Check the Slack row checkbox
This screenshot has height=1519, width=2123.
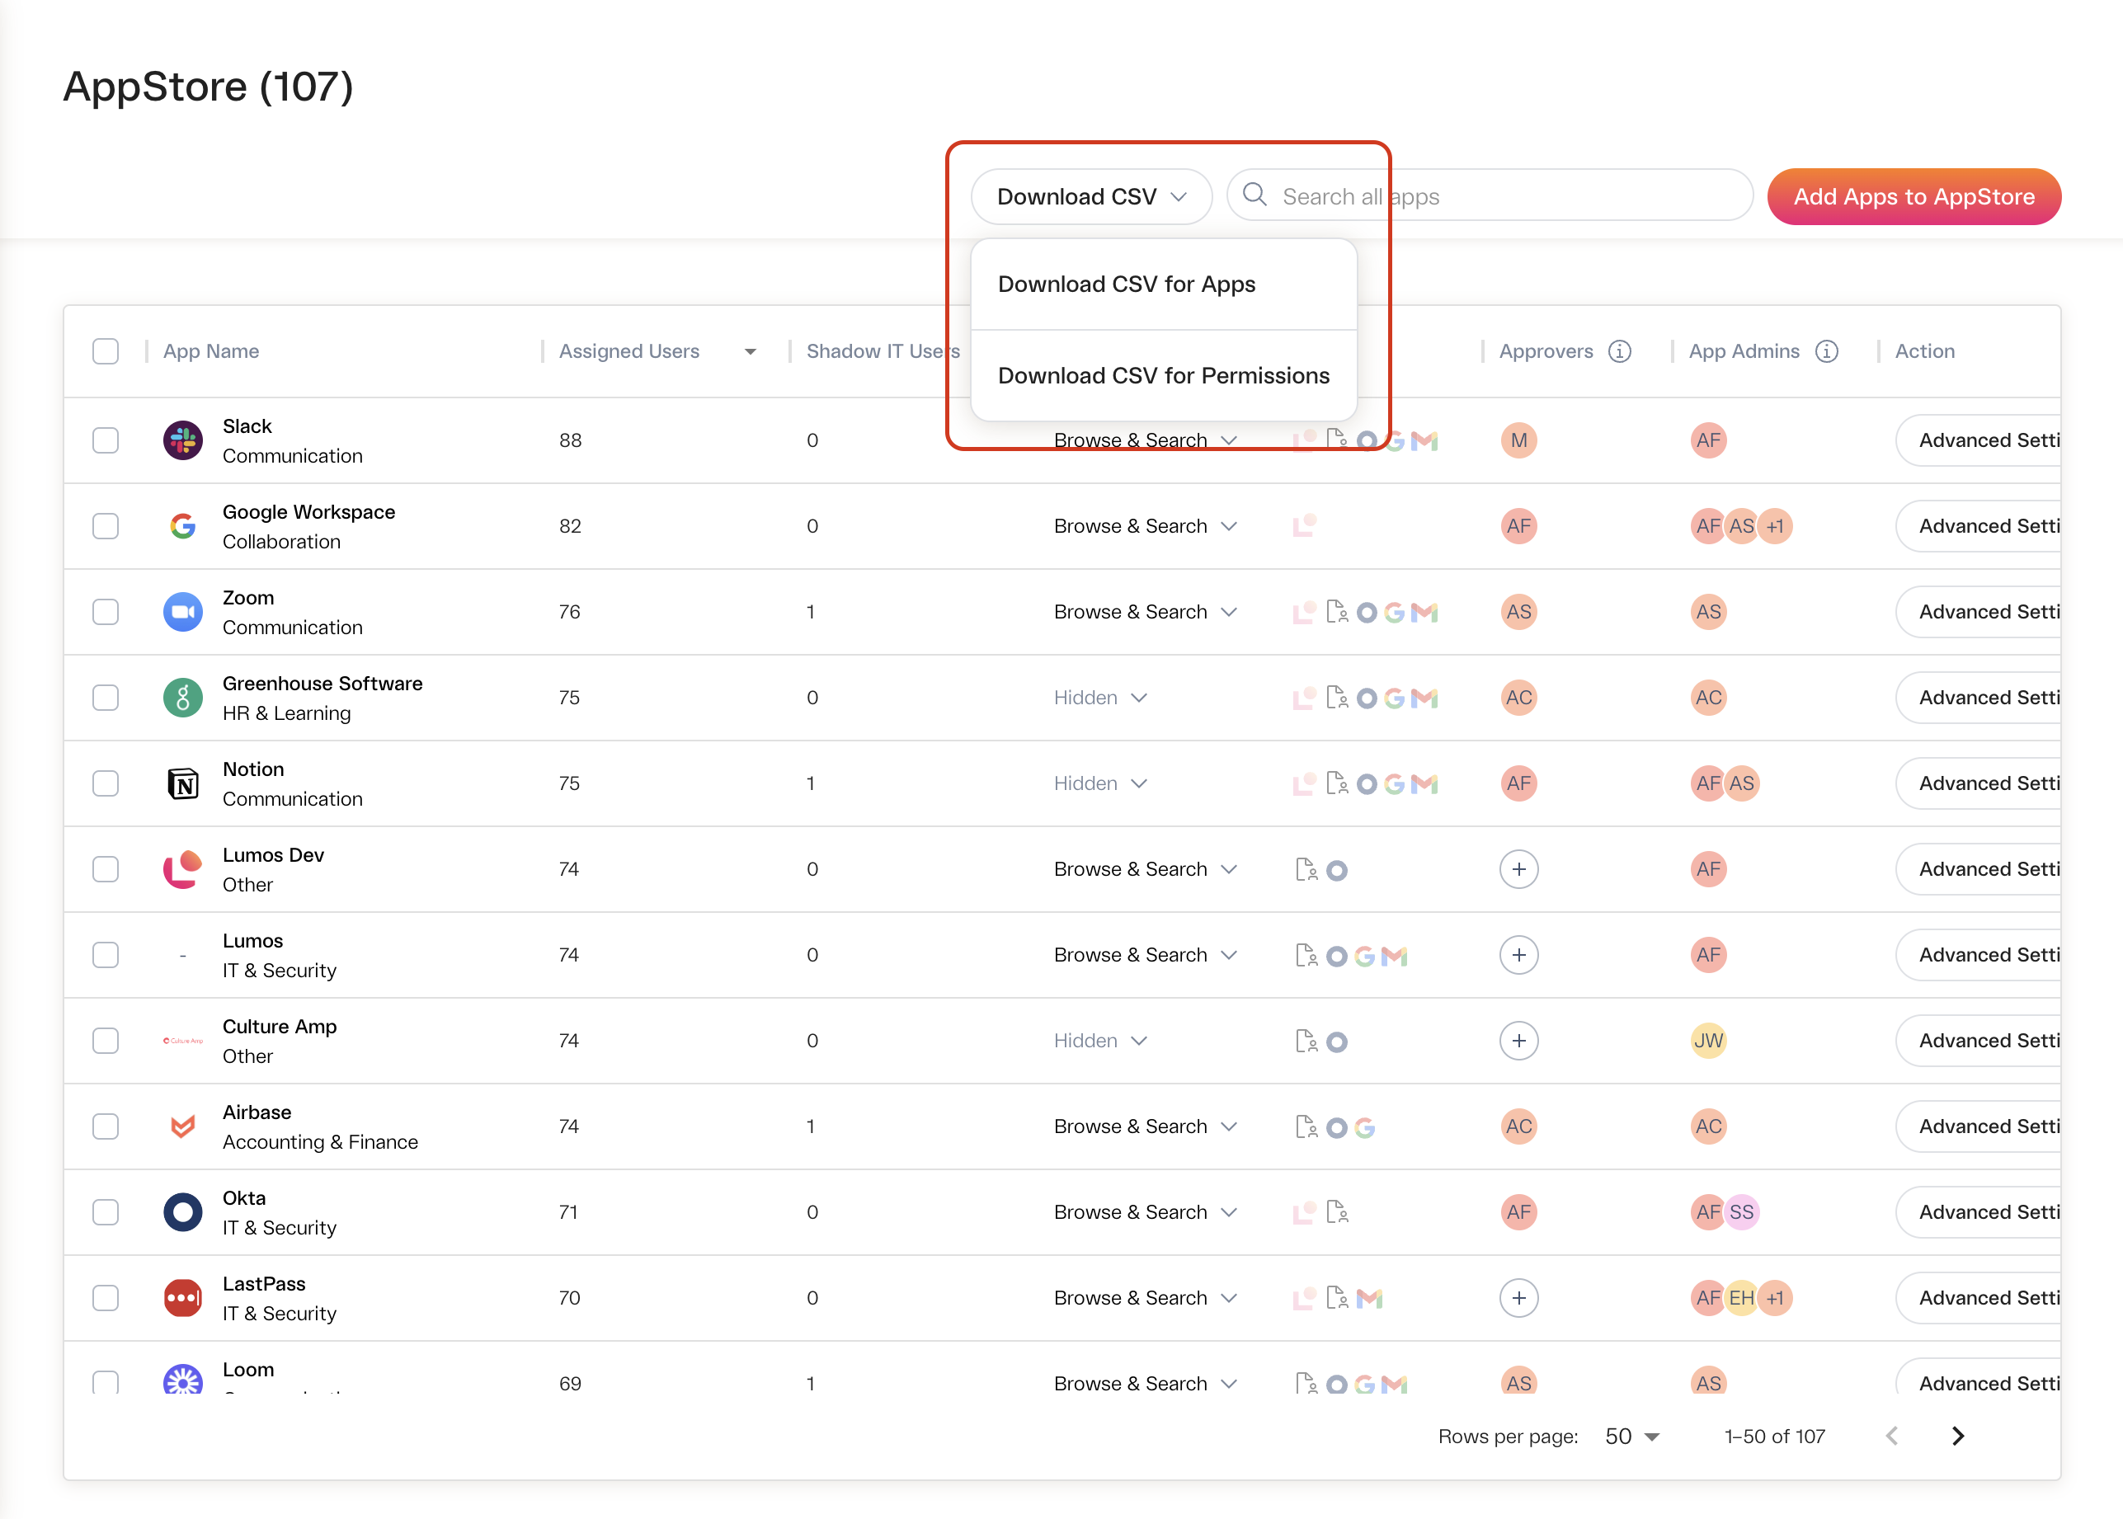(x=106, y=440)
